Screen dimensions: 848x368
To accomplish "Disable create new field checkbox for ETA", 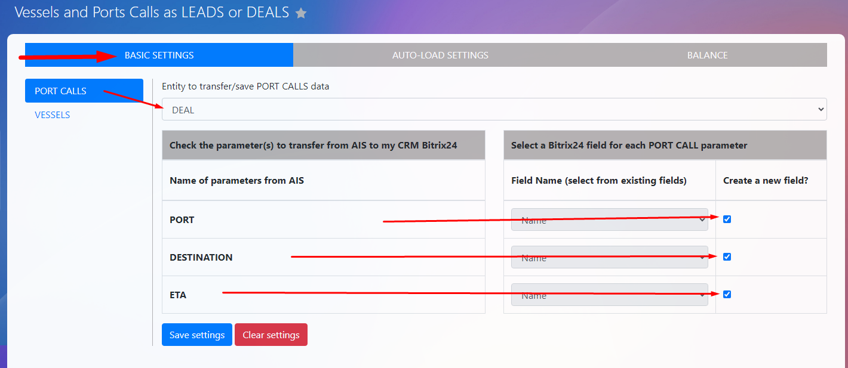I will point(727,294).
